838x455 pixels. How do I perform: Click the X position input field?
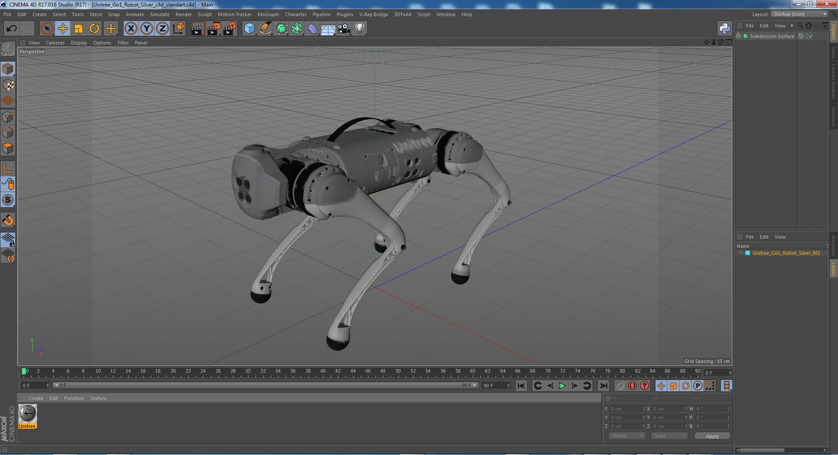[627, 409]
